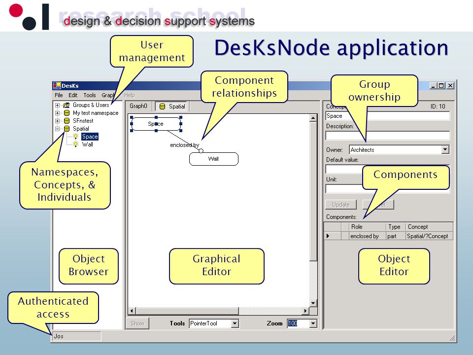The width and height of the screenshot is (473, 355).
Task: Click the SFnstest database icon
Action: pos(67,121)
